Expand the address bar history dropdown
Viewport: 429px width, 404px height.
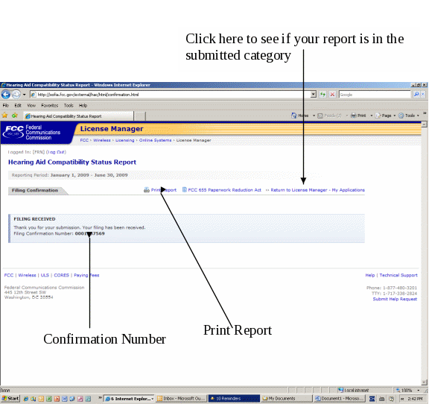tap(314, 95)
